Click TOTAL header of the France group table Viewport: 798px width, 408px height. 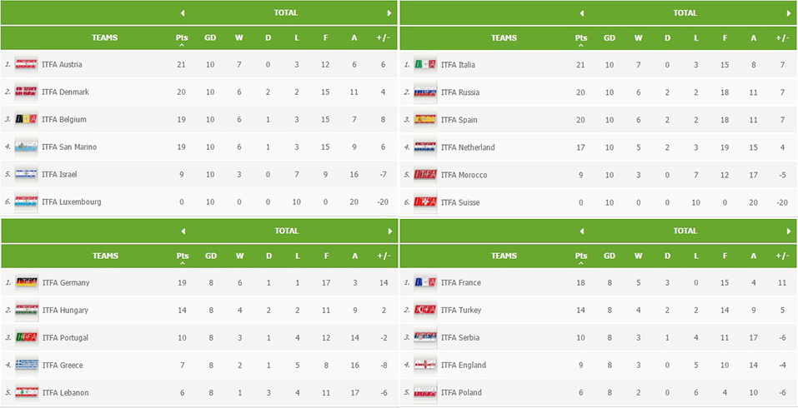pyautogui.click(x=685, y=231)
